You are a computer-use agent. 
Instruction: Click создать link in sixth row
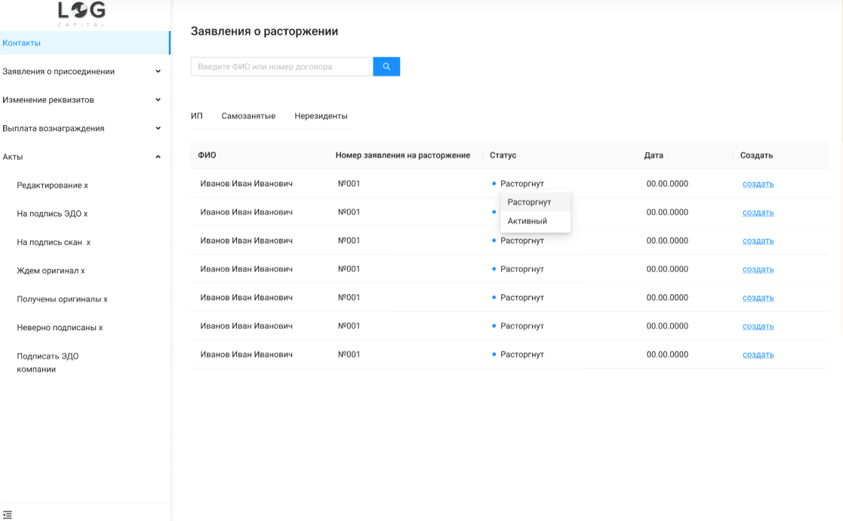coord(758,326)
